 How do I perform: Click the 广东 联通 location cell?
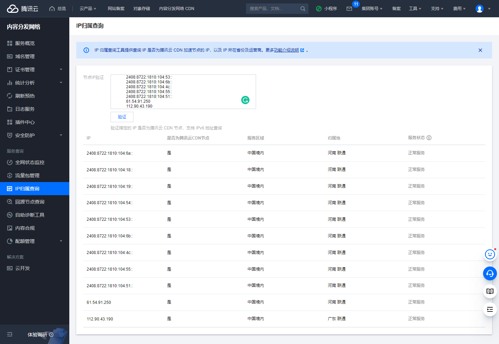(x=336, y=319)
